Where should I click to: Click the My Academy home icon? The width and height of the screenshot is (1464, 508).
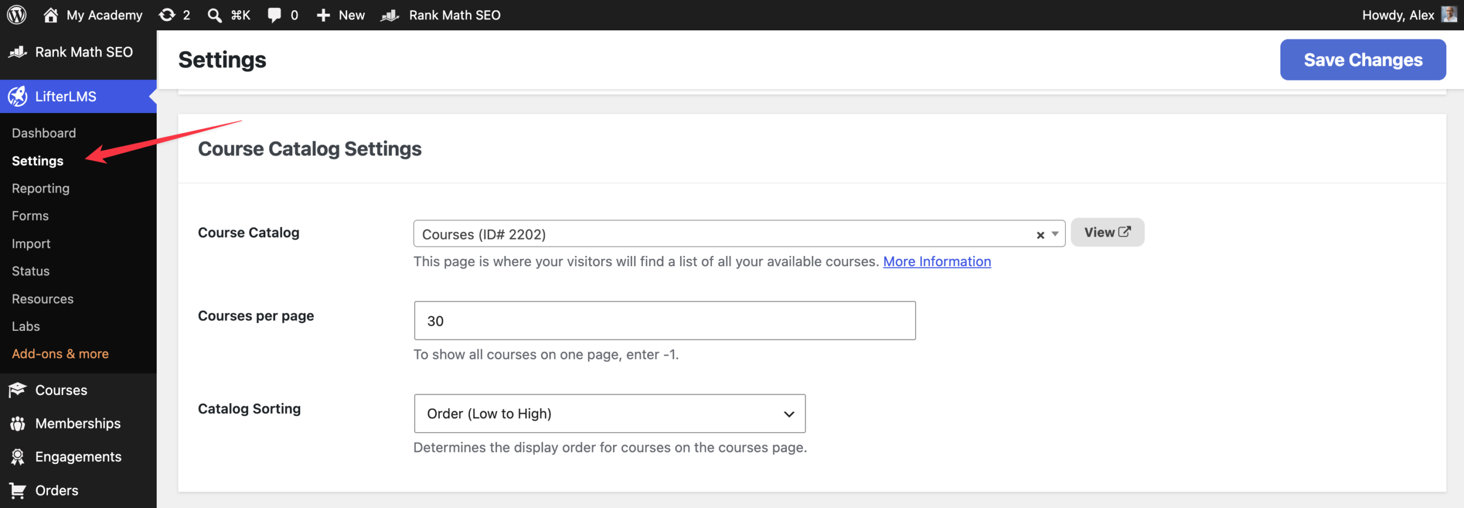pos(50,15)
